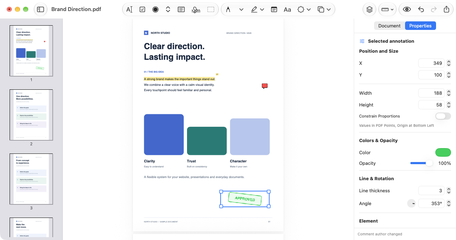Select the pen drawing tool
456x240 pixels.
point(228,10)
